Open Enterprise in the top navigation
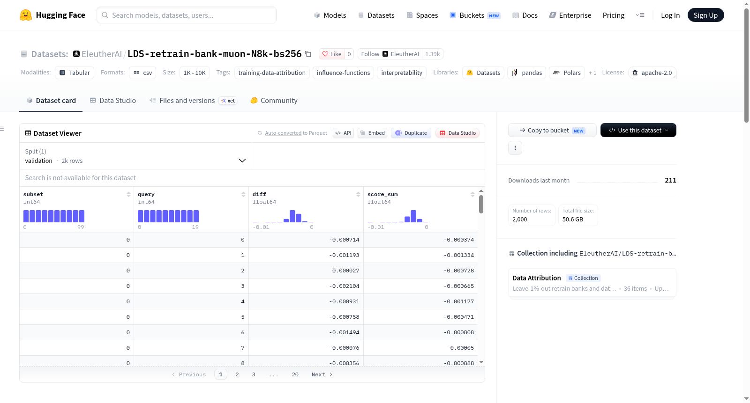 (570, 15)
